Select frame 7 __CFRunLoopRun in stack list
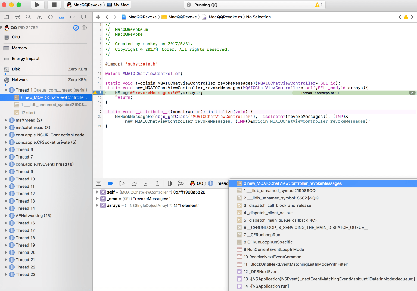Viewport: 417px width, 291px height. click(262, 235)
